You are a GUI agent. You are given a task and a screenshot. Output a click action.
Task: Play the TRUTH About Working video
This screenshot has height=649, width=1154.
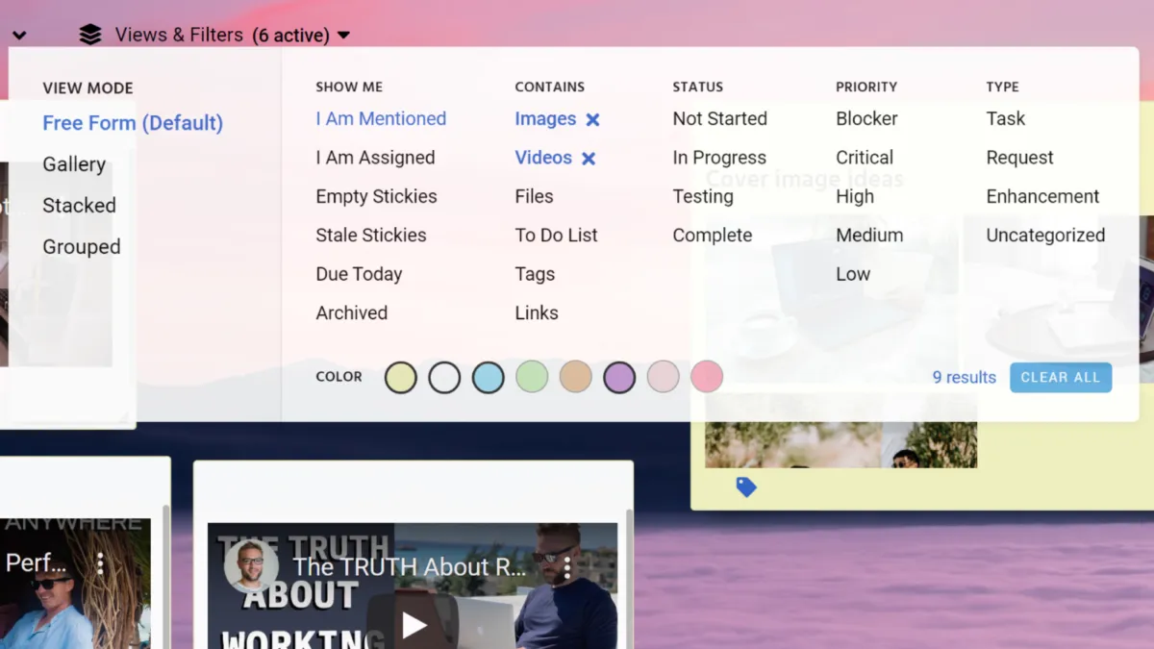pos(414,625)
